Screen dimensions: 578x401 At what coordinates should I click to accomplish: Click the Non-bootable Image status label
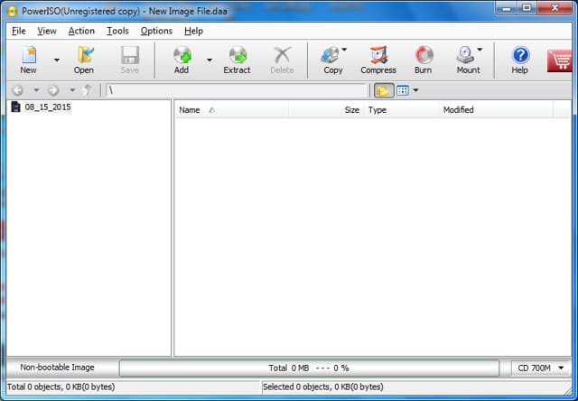(57, 368)
